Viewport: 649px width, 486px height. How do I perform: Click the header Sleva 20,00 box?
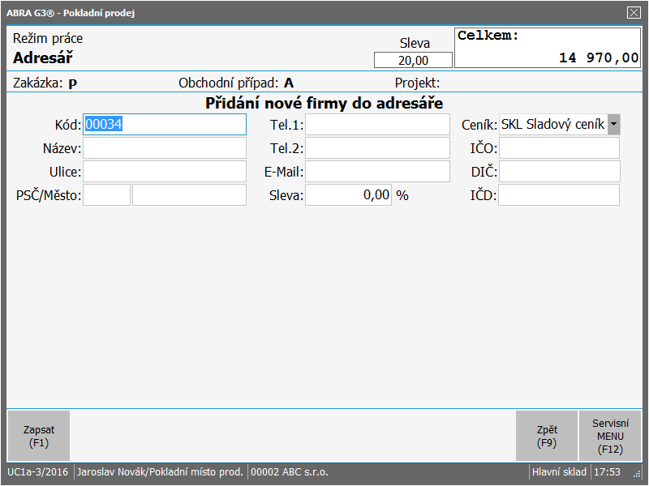413,60
